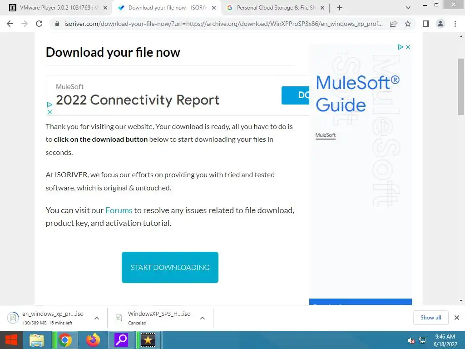The height and width of the screenshot is (349, 465).
Task: Go back to the previous page
Action: pos(10,24)
